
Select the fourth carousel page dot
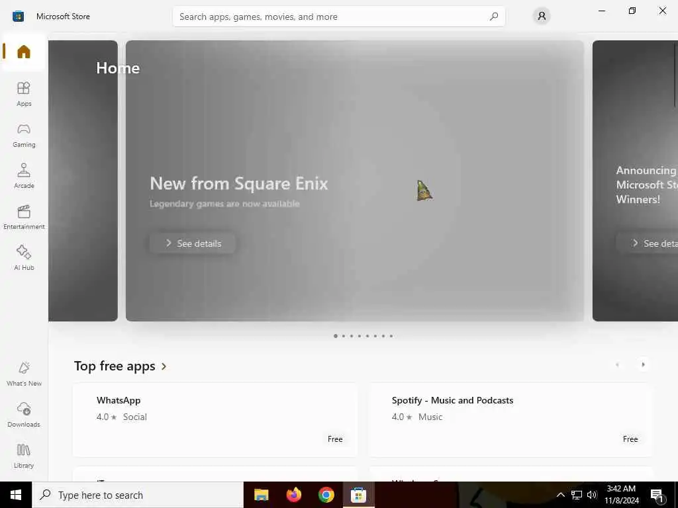coord(360,335)
